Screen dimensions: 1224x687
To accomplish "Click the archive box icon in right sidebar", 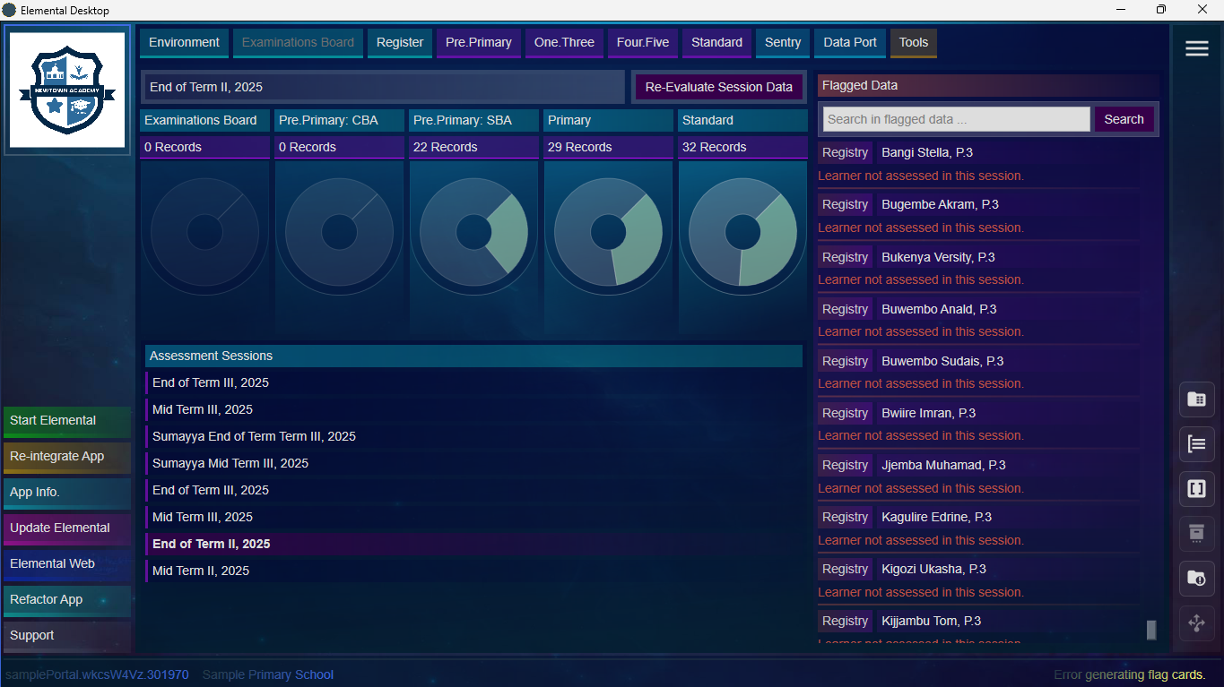I will [1196, 534].
